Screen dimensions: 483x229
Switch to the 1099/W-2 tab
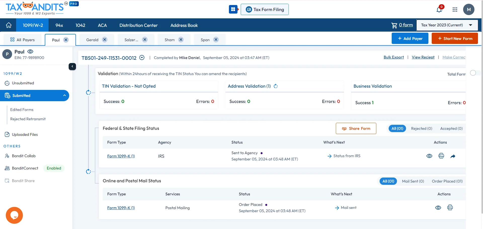33,25
